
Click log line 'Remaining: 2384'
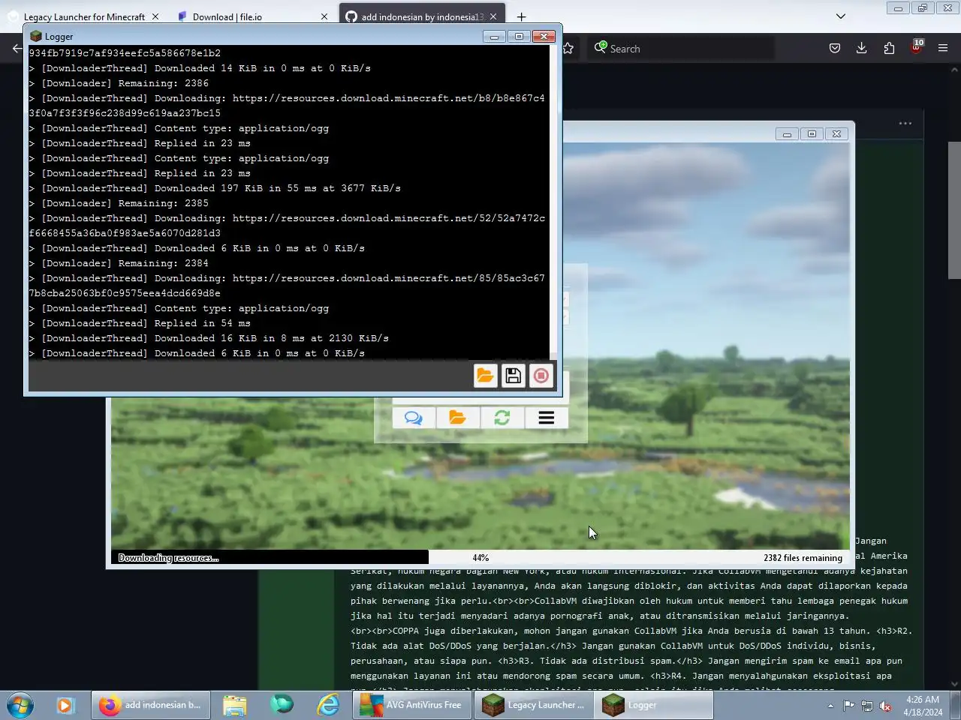pyautogui.click(x=119, y=263)
